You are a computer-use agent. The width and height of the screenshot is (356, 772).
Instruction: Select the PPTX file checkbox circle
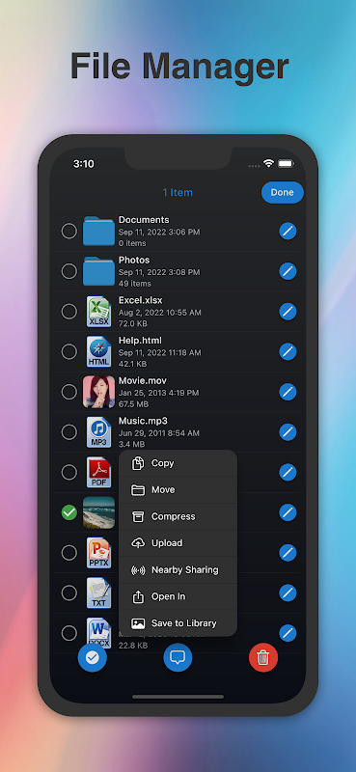click(68, 552)
